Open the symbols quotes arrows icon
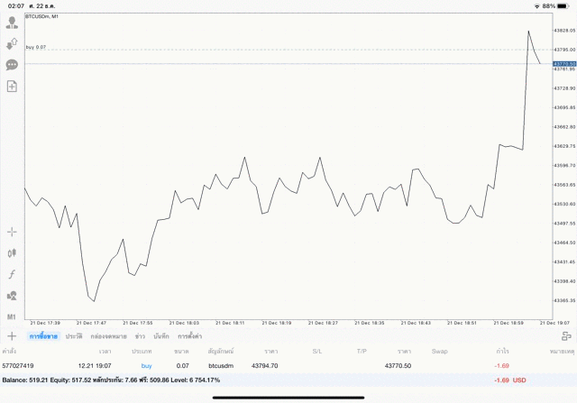Viewport: 577px width, 403px height. coord(12,43)
